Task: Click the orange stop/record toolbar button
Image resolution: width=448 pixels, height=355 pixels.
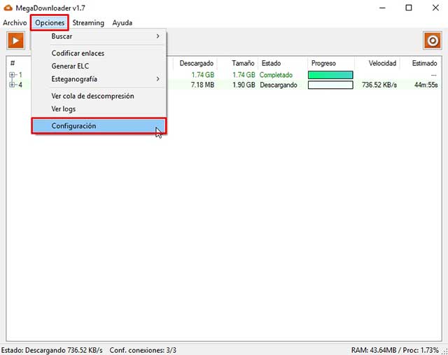Action: [x=433, y=41]
